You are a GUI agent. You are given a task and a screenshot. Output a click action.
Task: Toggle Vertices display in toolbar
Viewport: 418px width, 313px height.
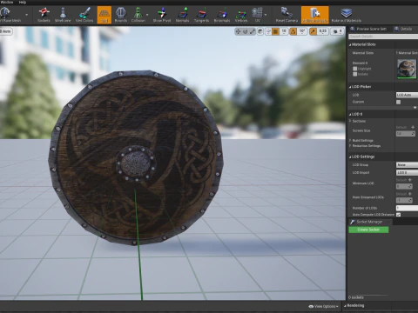coord(241,15)
